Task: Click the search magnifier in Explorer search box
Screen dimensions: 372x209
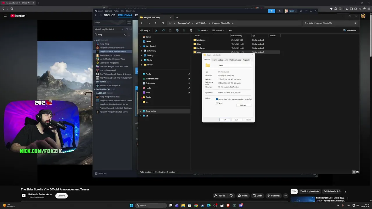Action: [x=355, y=23]
